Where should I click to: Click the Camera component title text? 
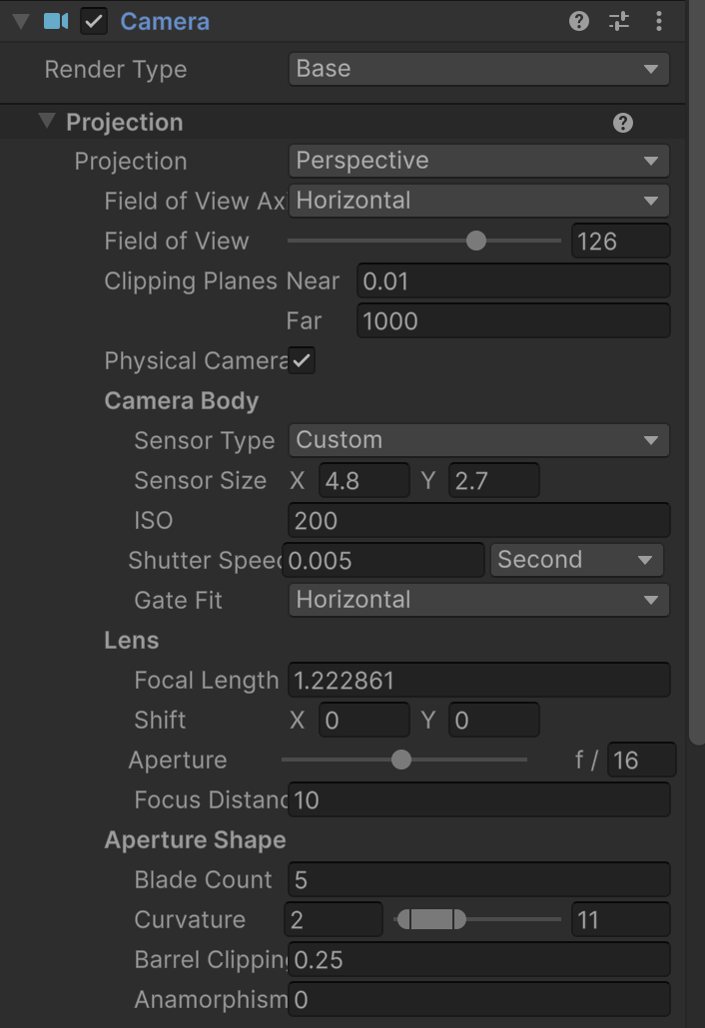[165, 21]
